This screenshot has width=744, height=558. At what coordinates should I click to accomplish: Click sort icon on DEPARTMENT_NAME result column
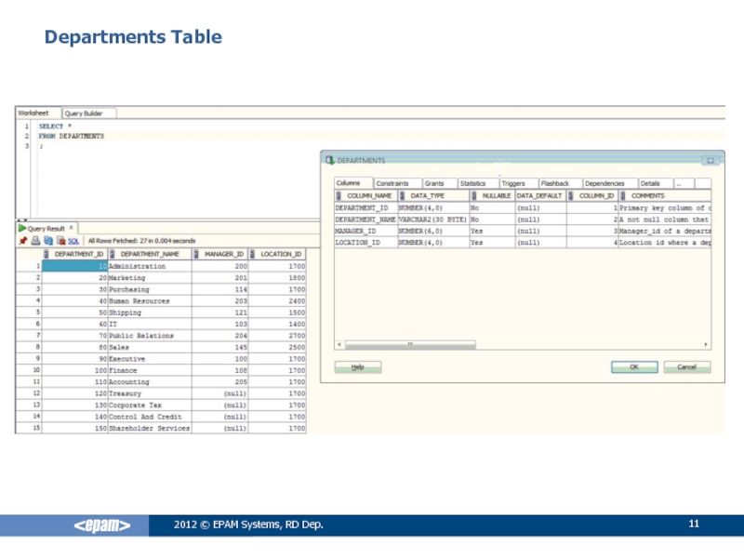[x=113, y=254]
